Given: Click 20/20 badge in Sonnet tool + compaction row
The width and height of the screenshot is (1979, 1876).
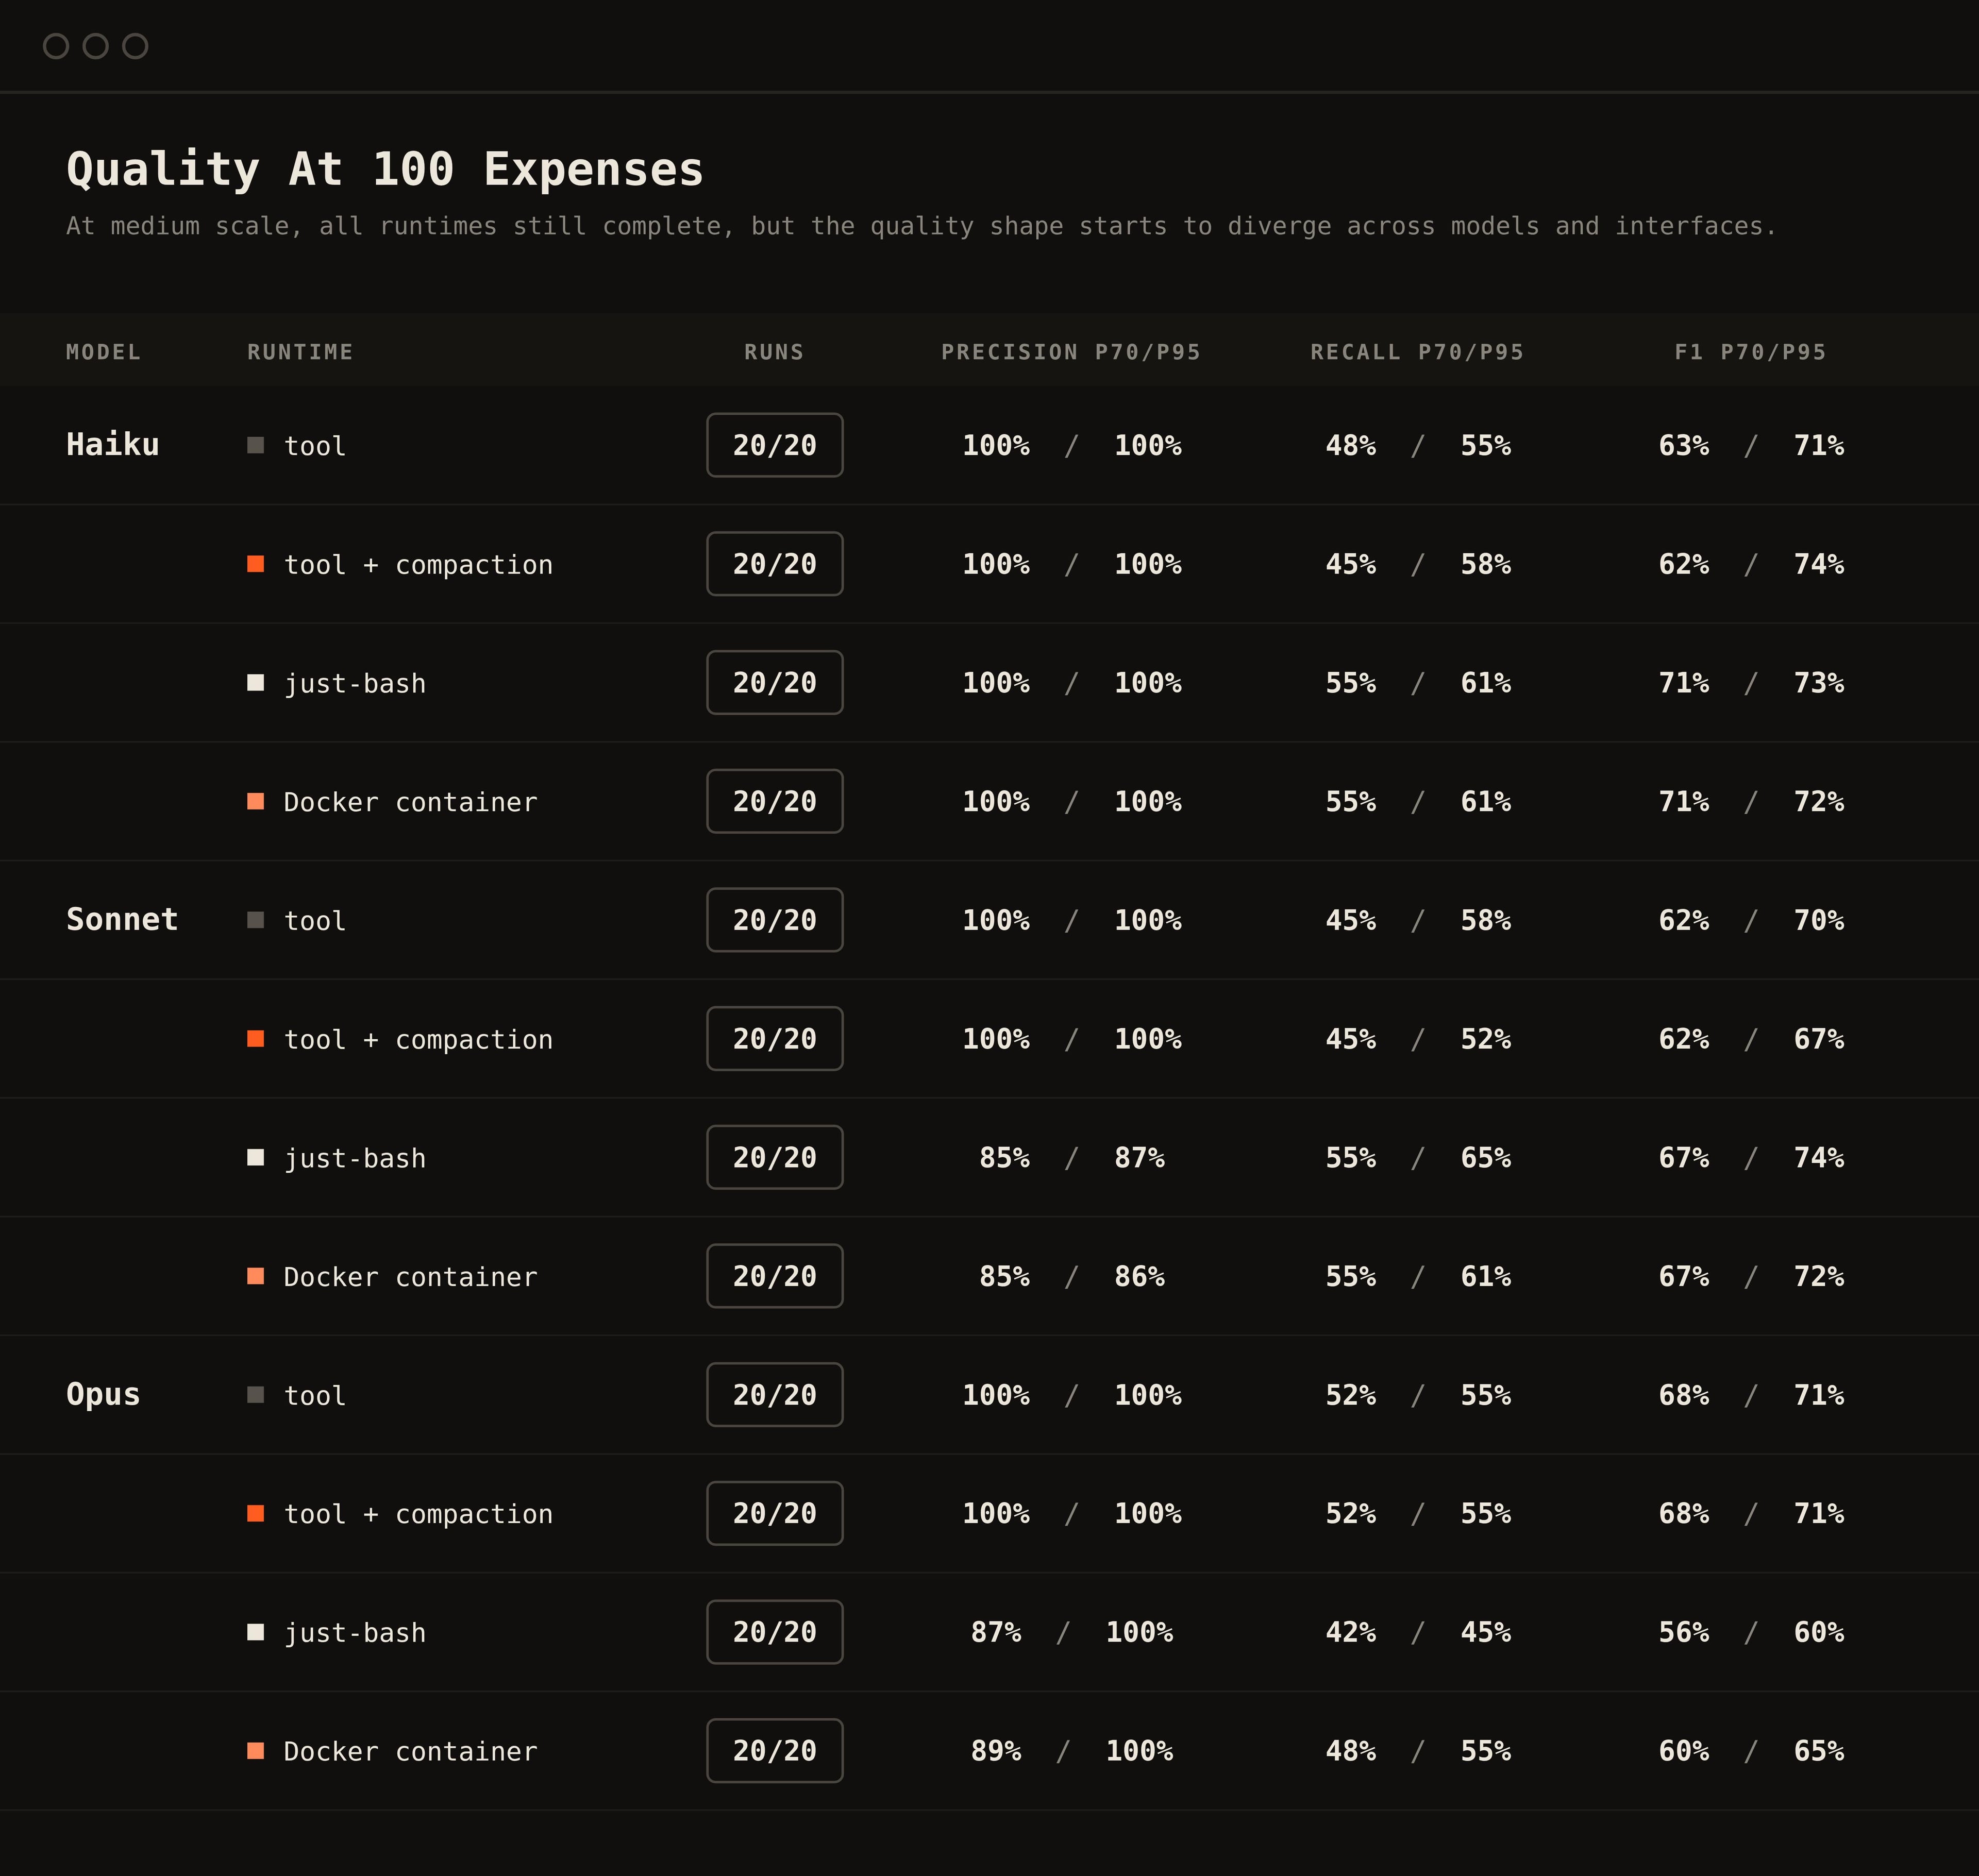Looking at the screenshot, I should (775, 1039).
